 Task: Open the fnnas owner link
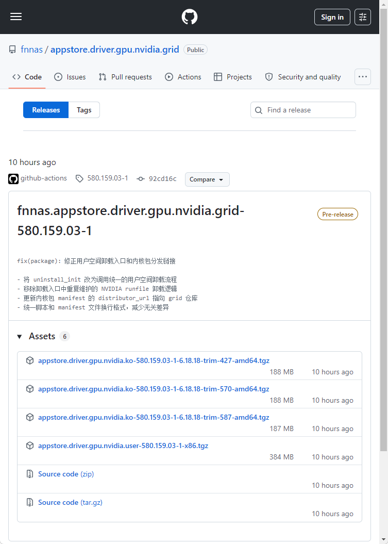tap(31, 50)
